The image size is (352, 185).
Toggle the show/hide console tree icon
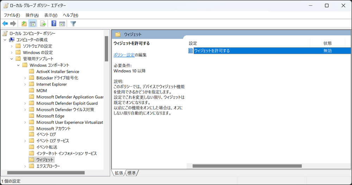click(x=32, y=24)
